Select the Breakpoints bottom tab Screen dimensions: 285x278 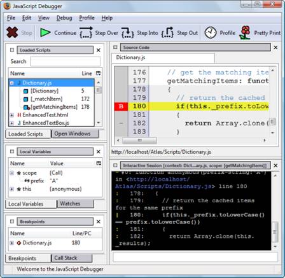(x=28, y=258)
